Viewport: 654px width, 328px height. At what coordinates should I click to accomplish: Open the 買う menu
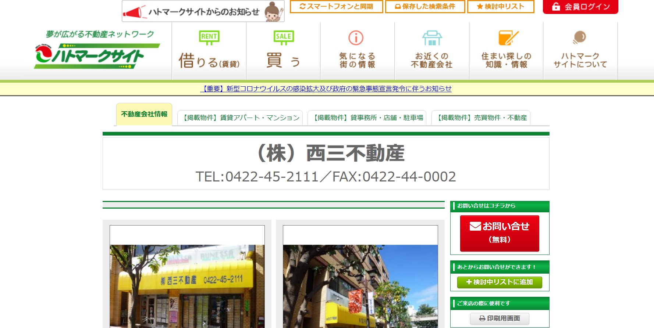pyautogui.click(x=283, y=51)
